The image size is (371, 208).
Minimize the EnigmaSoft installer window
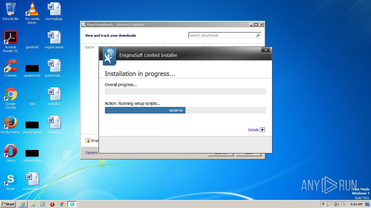pos(265,51)
